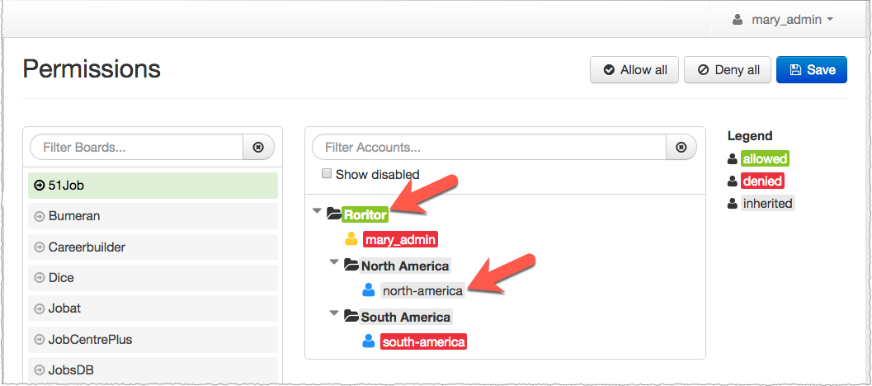Select the Dice board
This screenshot has width=872, height=386.
tap(153, 278)
